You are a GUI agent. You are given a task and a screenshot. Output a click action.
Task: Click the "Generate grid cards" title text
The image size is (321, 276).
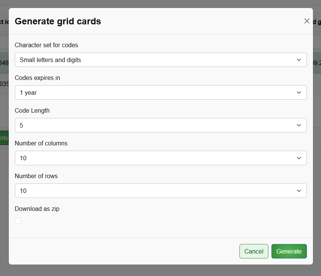tap(58, 21)
